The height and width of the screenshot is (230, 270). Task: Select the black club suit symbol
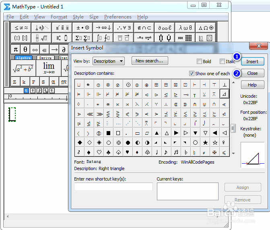(x=109, y=152)
